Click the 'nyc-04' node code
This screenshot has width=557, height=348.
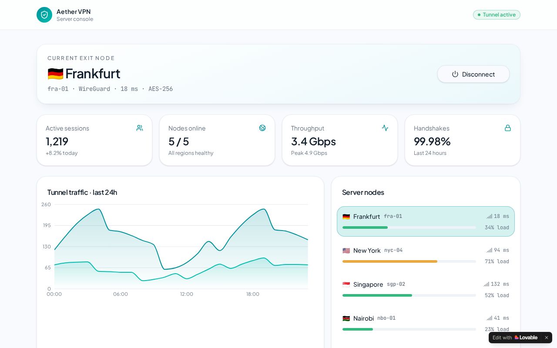(393, 250)
